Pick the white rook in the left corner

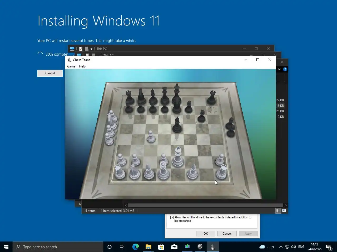pyautogui.click(x=120, y=172)
